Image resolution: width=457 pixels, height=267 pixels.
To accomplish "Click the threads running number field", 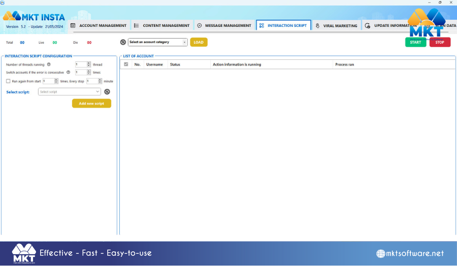I will click(81, 64).
